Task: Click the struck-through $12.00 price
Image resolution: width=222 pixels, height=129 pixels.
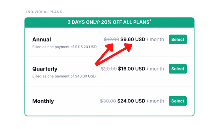Action: pyautogui.click(x=111, y=39)
